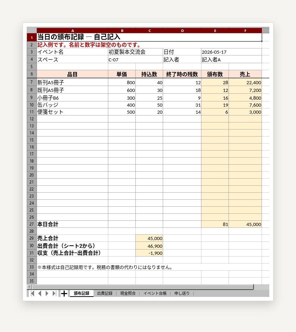The height and width of the screenshot is (332, 296).
Task: Click the 売上 column heading
Action: (245, 74)
